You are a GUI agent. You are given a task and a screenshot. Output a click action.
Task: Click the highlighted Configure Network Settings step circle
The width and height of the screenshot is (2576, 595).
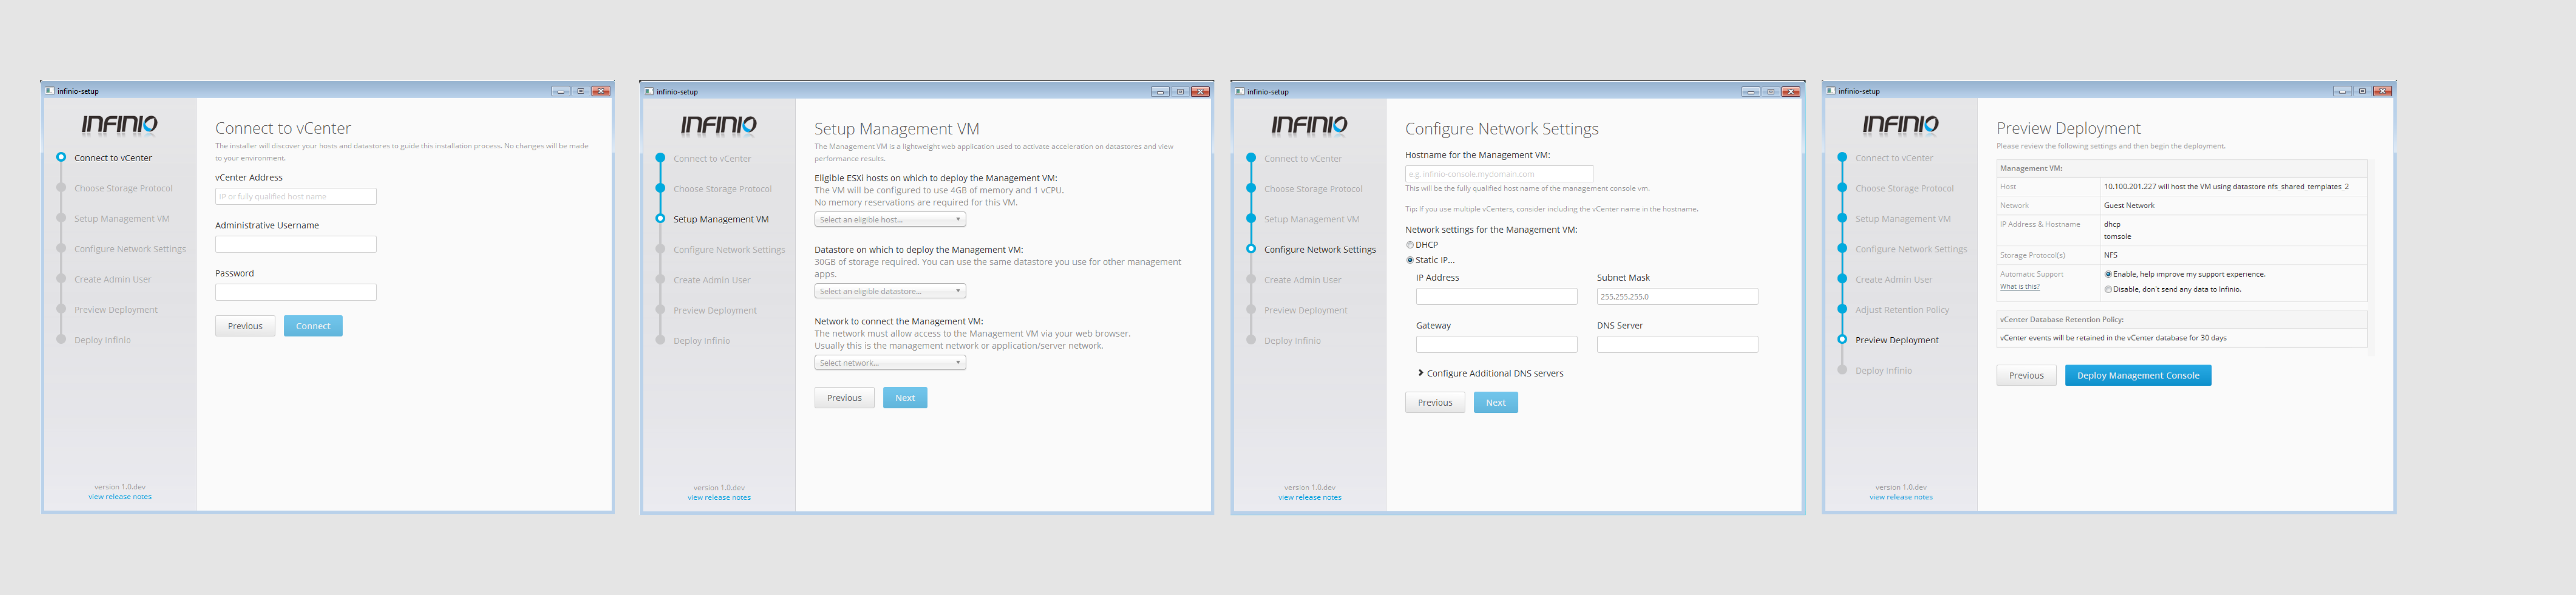(1251, 249)
